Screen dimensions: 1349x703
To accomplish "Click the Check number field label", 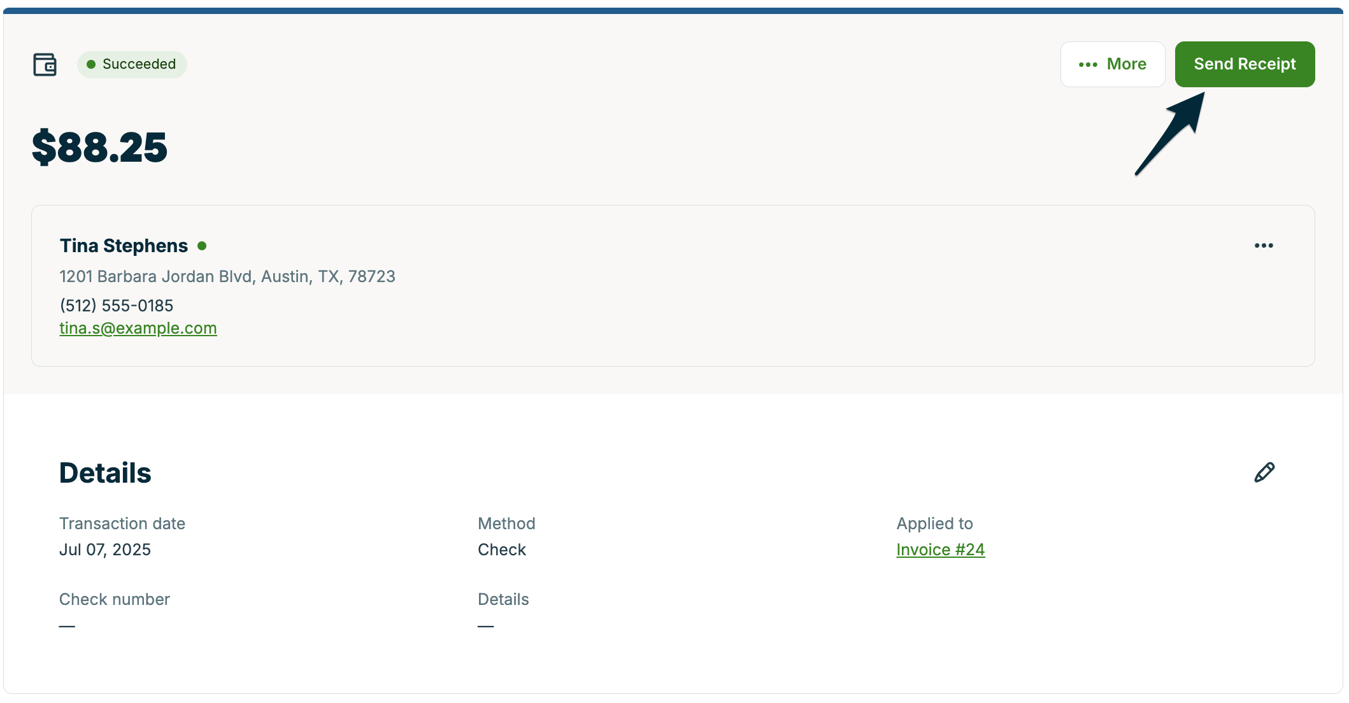I will [115, 599].
